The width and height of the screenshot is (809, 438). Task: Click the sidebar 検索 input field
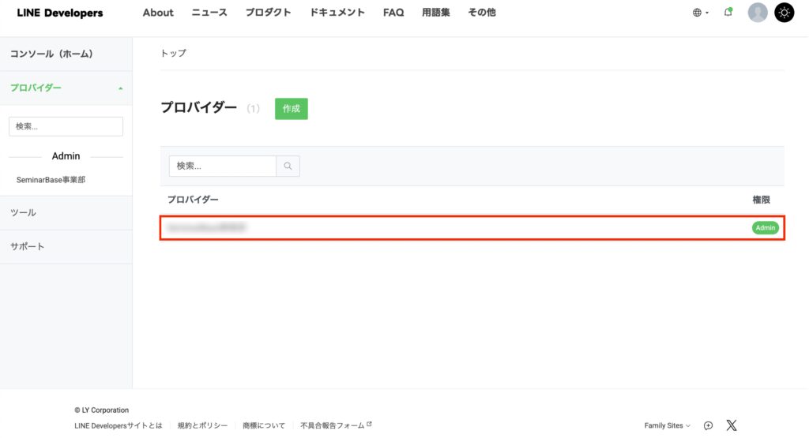point(66,126)
